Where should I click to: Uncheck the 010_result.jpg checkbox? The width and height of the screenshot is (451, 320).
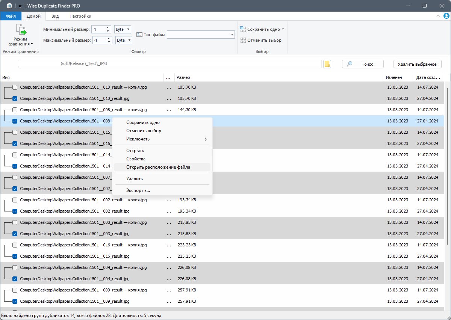[15, 98]
